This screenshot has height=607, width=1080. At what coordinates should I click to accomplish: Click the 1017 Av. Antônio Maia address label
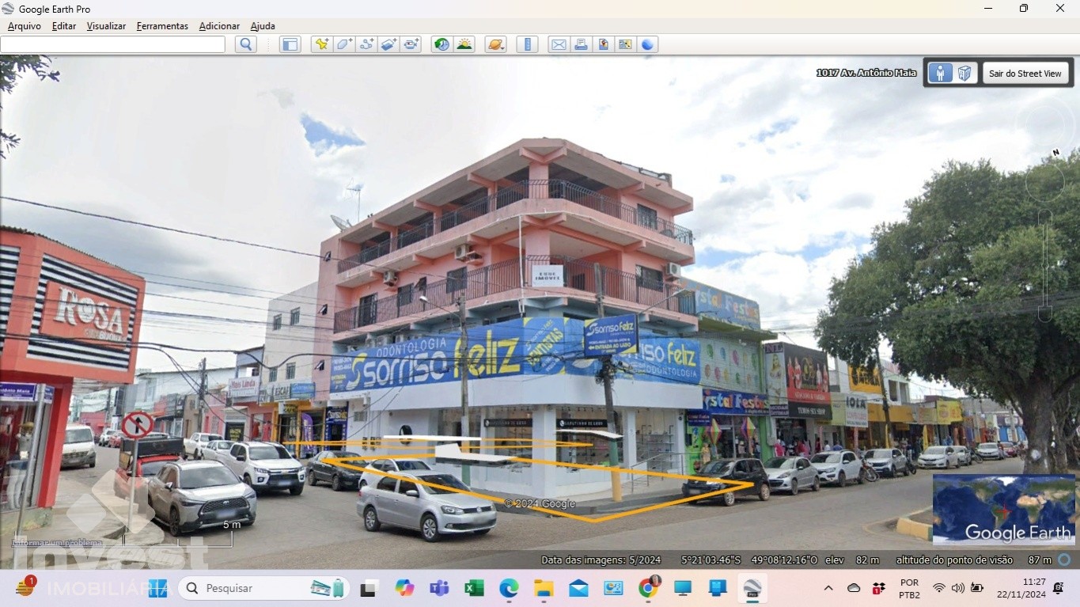(866, 73)
